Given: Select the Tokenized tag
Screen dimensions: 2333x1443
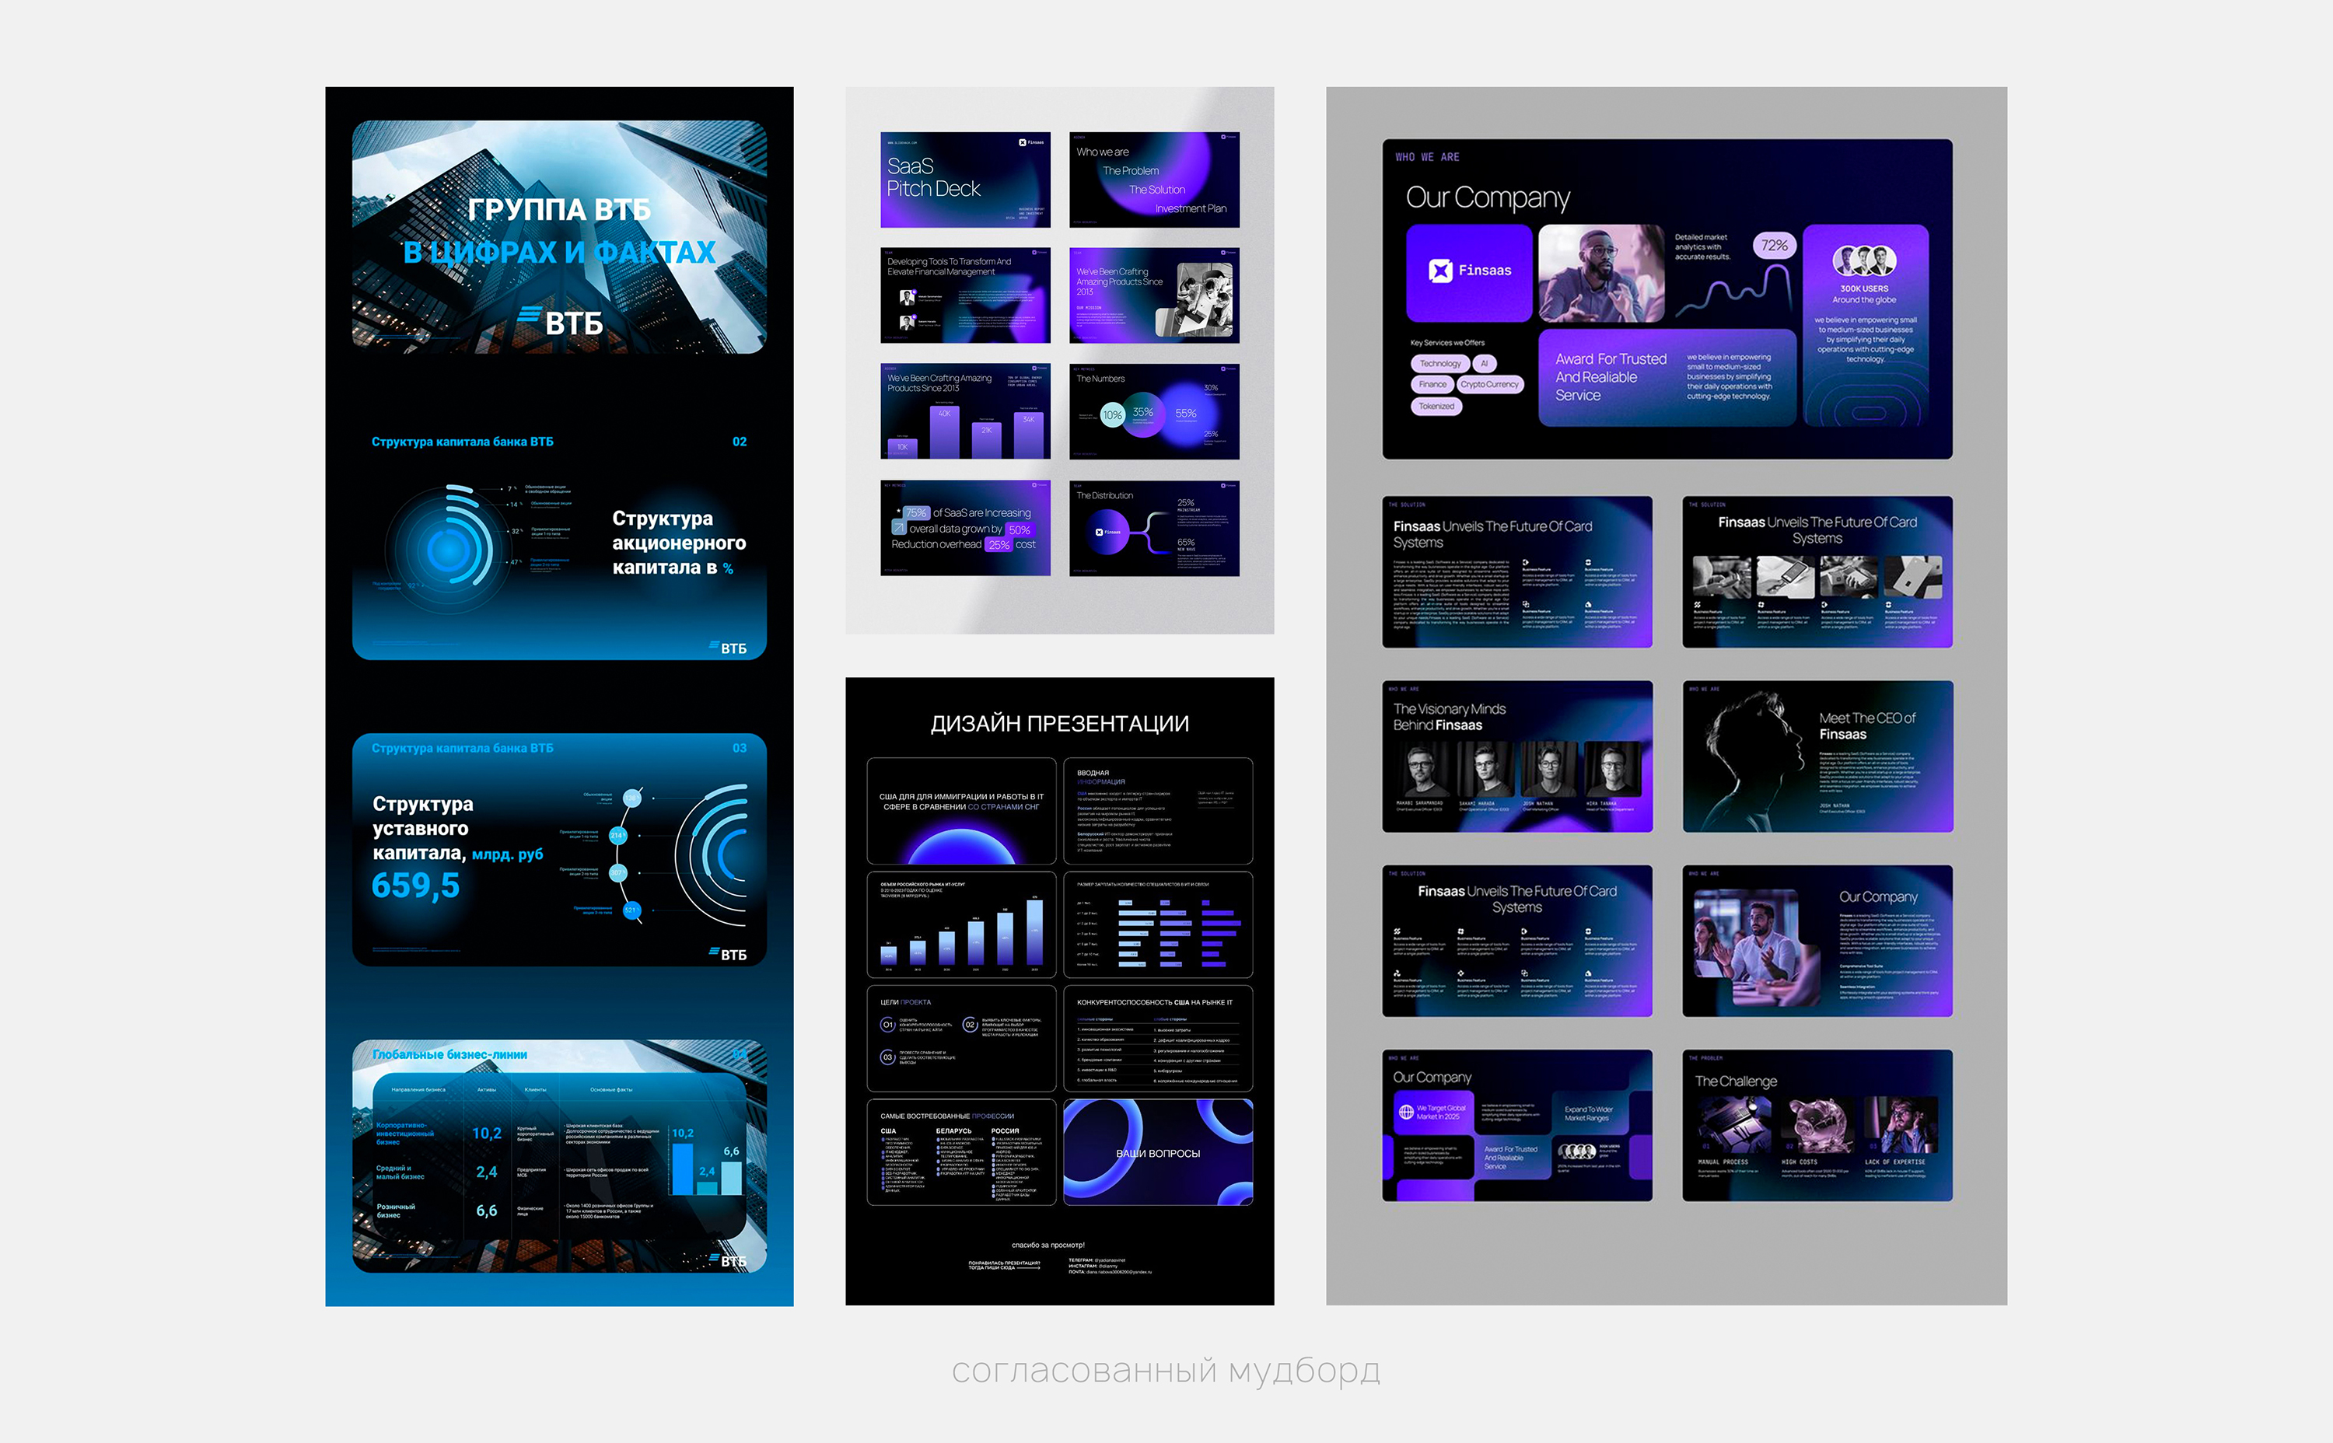Looking at the screenshot, I should click(1436, 407).
